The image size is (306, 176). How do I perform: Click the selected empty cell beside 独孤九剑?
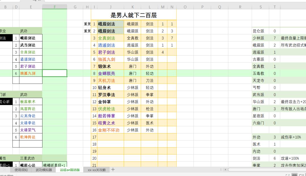coord(55,73)
